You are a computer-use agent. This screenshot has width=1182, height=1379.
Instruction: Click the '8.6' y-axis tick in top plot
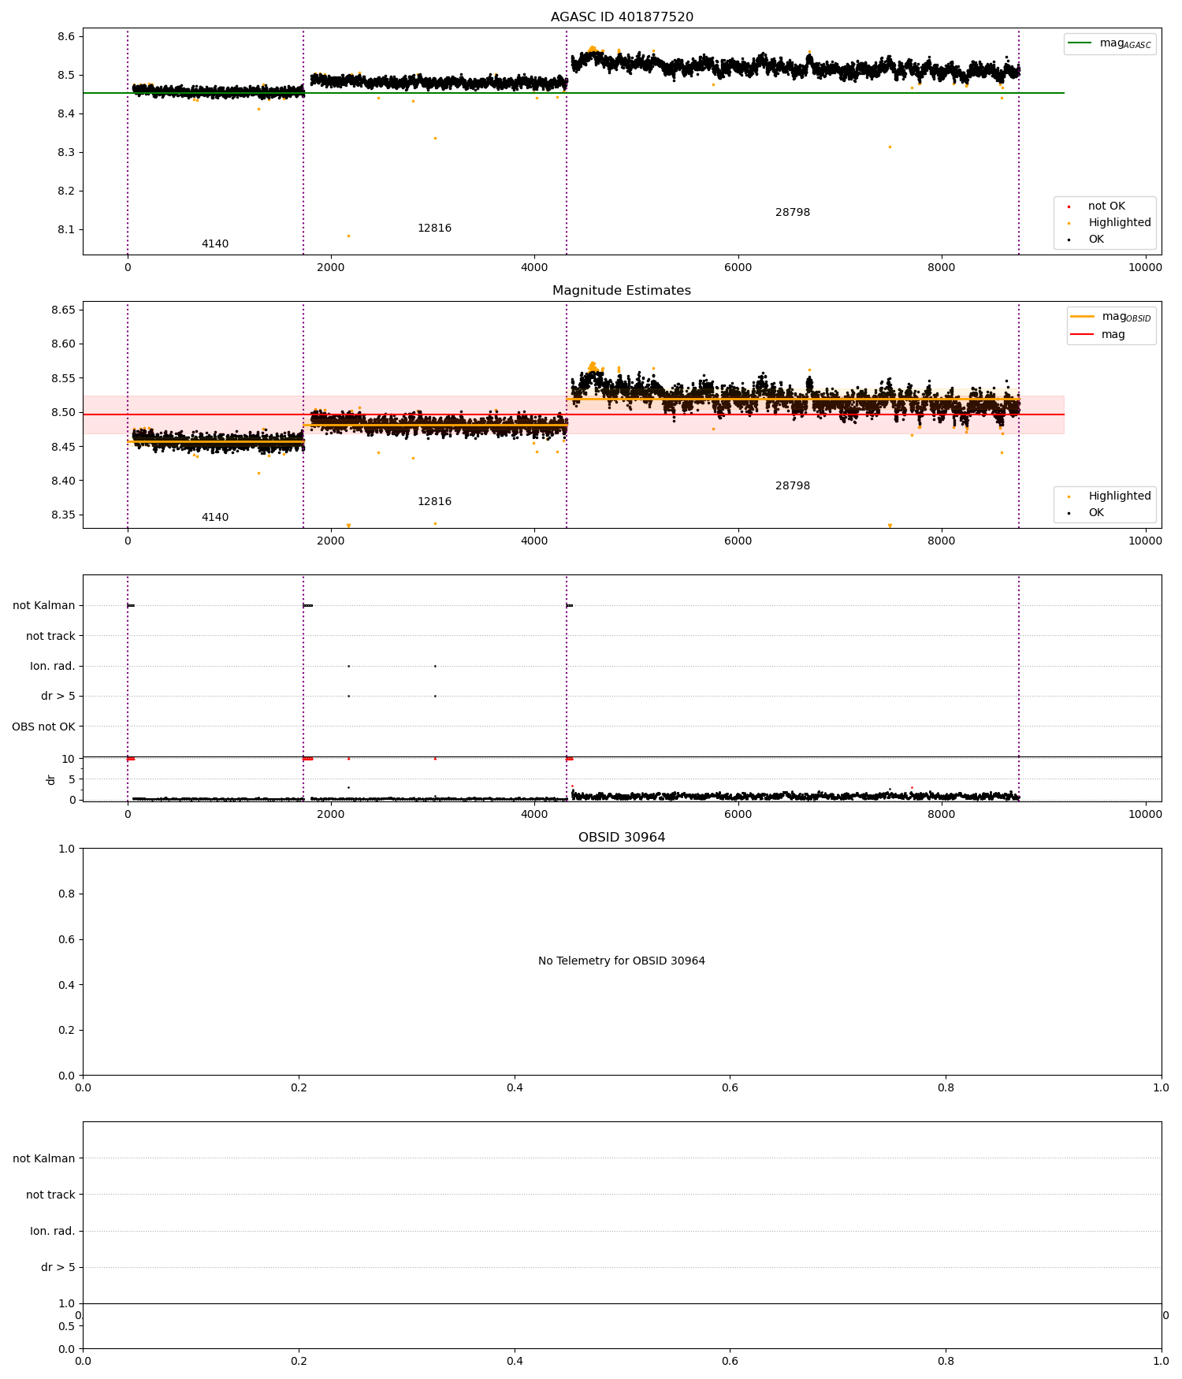[66, 37]
